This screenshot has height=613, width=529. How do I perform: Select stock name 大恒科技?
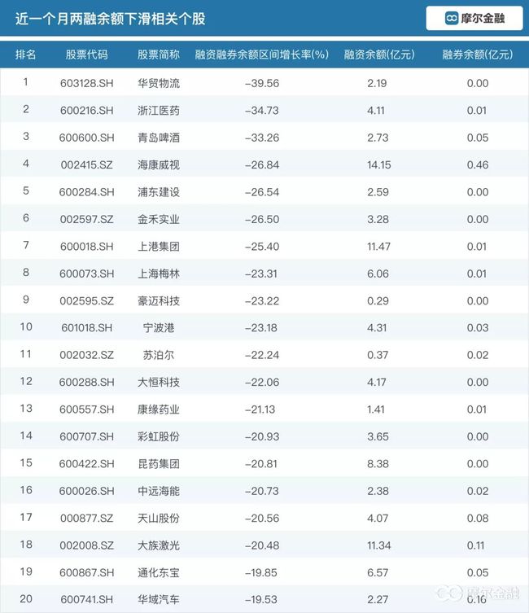point(159,382)
